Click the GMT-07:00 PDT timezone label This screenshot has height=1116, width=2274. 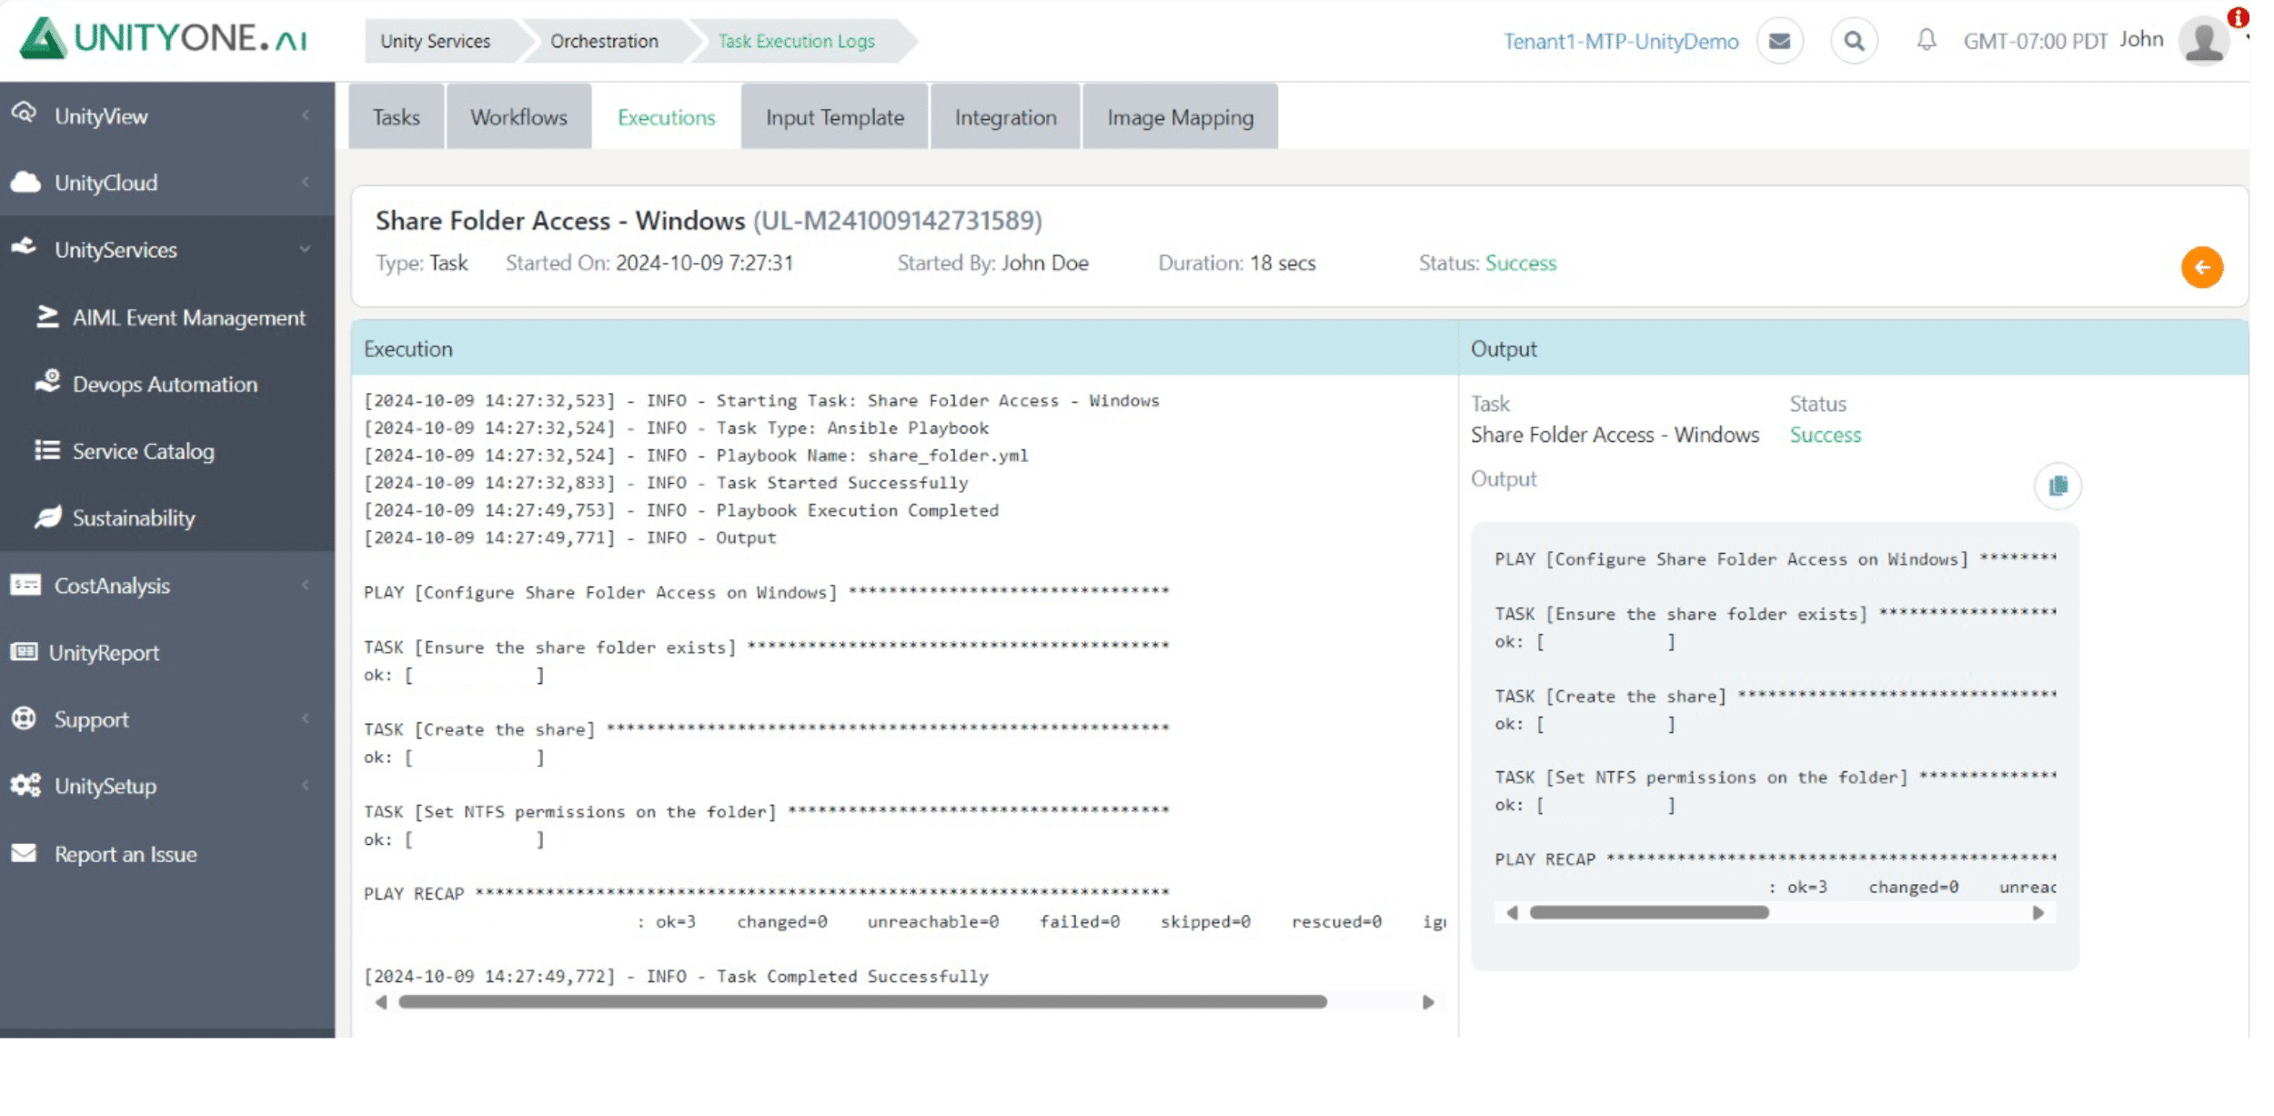(x=2035, y=41)
